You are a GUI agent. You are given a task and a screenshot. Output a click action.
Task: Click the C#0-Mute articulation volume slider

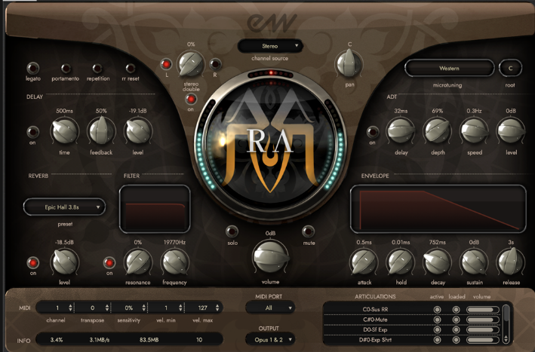(x=483, y=320)
